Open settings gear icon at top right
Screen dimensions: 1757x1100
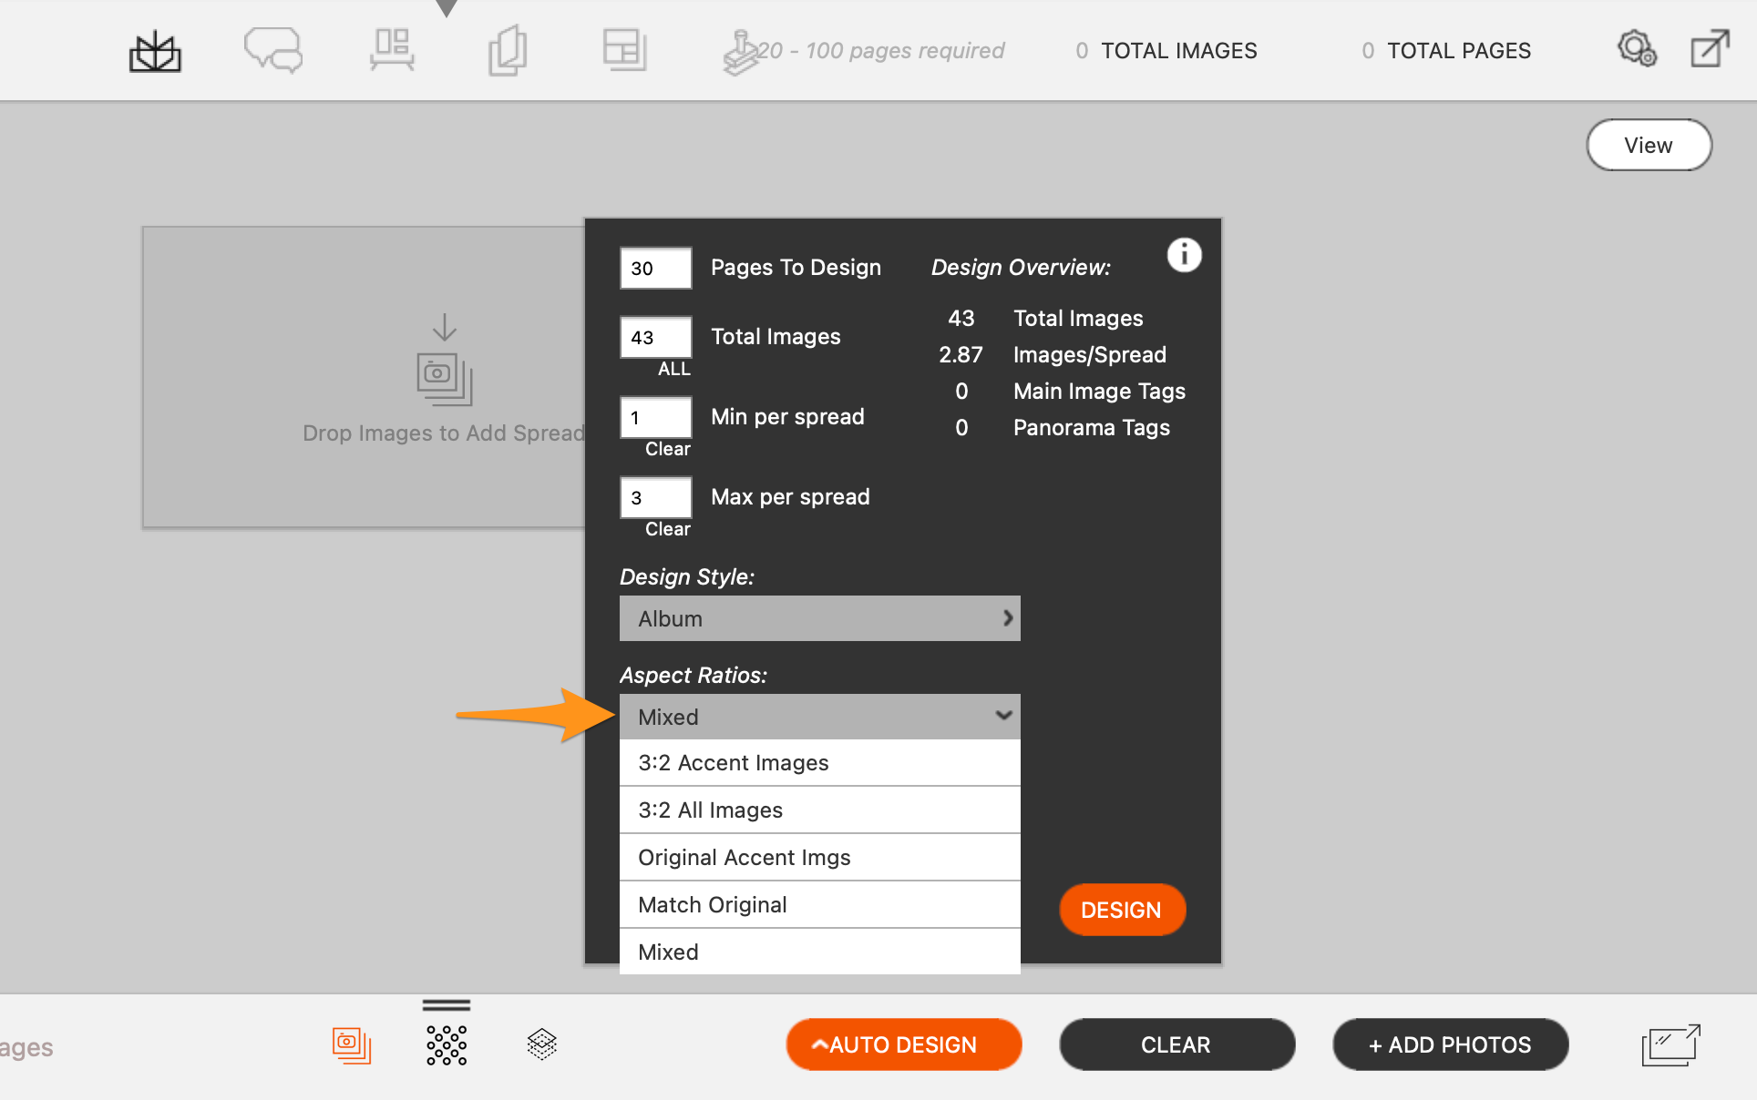pyautogui.click(x=1637, y=48)
